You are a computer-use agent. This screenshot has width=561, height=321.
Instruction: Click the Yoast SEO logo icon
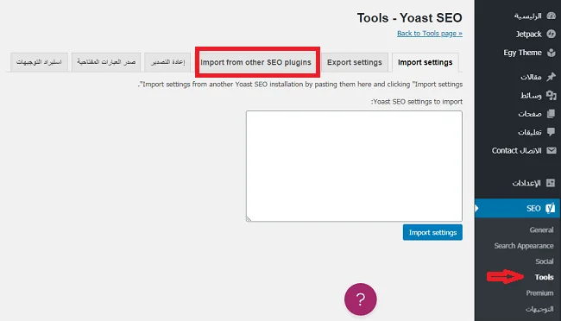coord(551,208)
